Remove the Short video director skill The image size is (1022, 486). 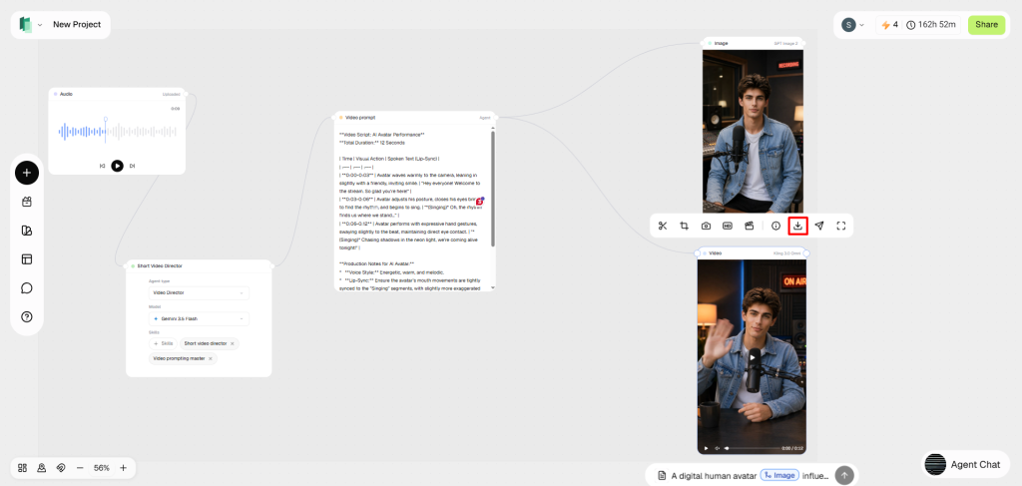tap(232, 343)
